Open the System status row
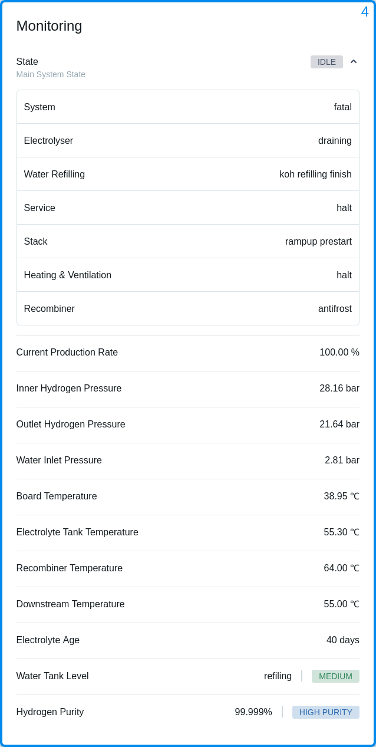376x747 pixels. pyautogui.click(x=187, y=107)
